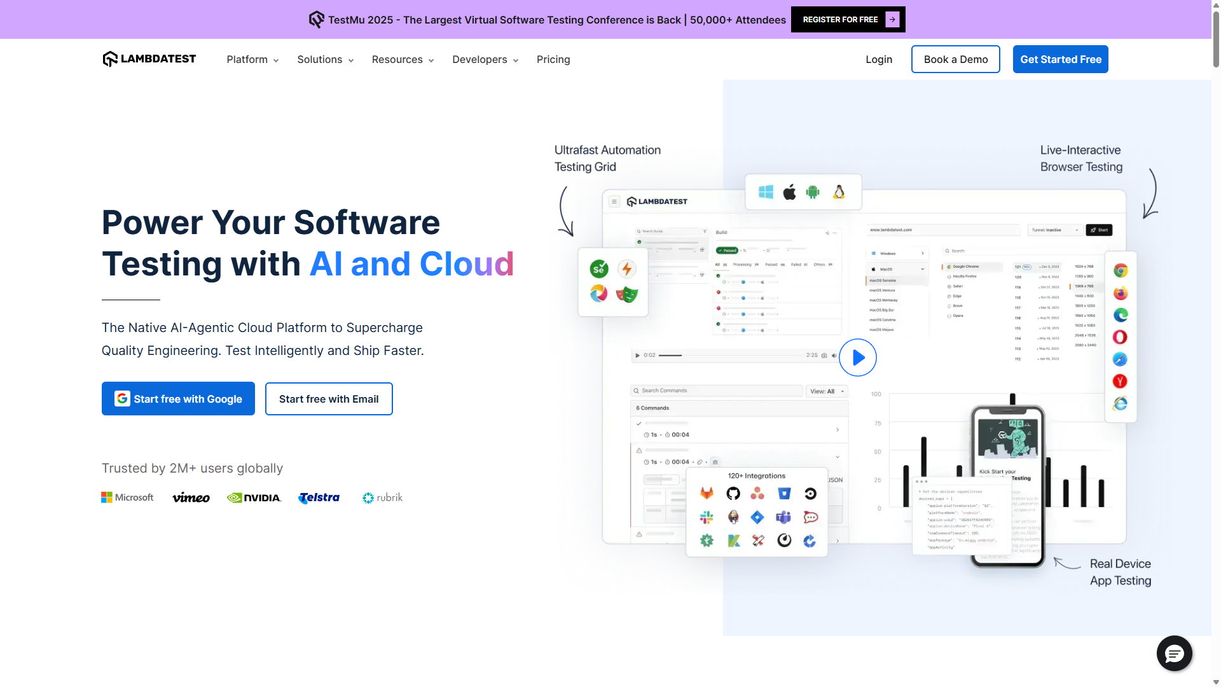Viewport: 1221px width, 687px height.
Task: Play the product demo video
Action: tap(858, 357)
